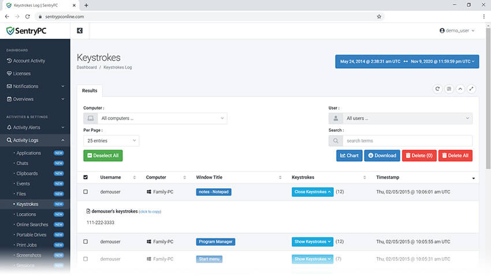Toggle the select-all checkbox in table header
The image size is (491, 276).
[x=86, y=177]
